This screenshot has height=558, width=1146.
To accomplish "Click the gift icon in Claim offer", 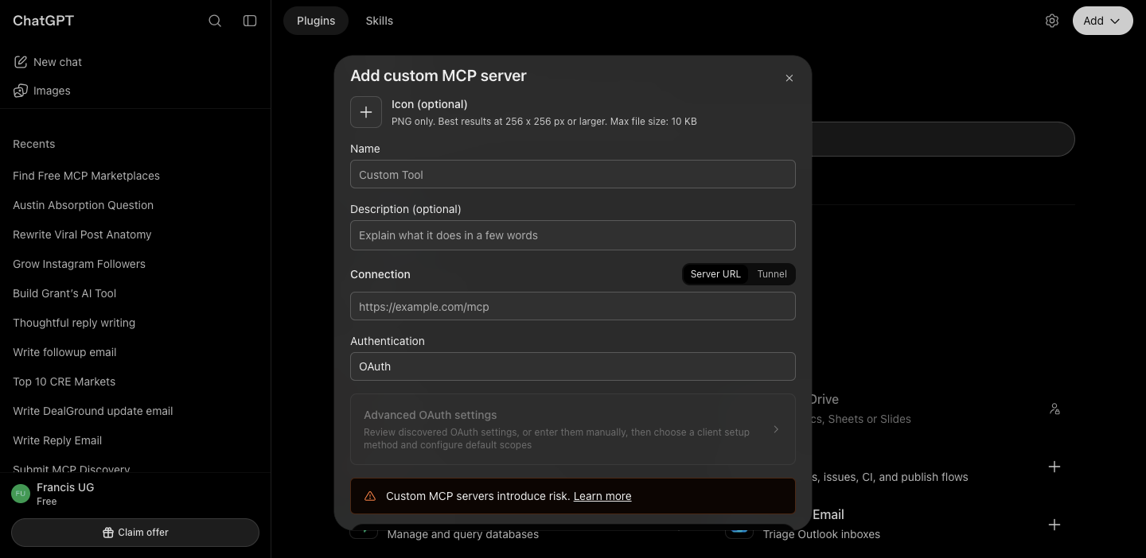I will pos(108,533).
